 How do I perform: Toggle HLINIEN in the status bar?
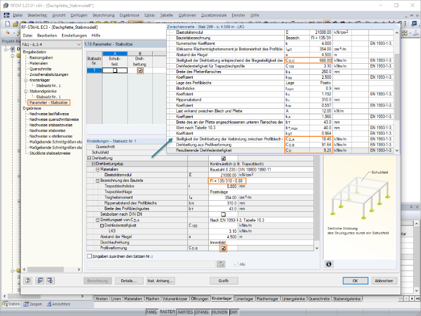click(x=220, y=312)
